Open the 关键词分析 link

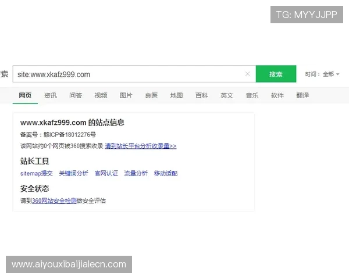tap(74, 173)
